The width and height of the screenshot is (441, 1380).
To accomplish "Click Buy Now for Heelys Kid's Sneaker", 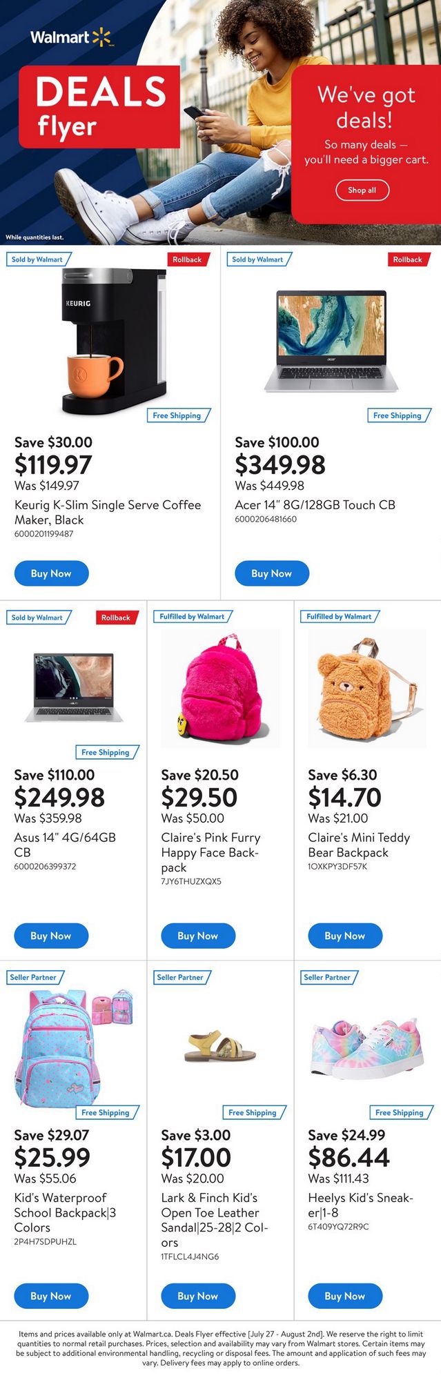I will pyautogui.click(x=345, y=1296).
